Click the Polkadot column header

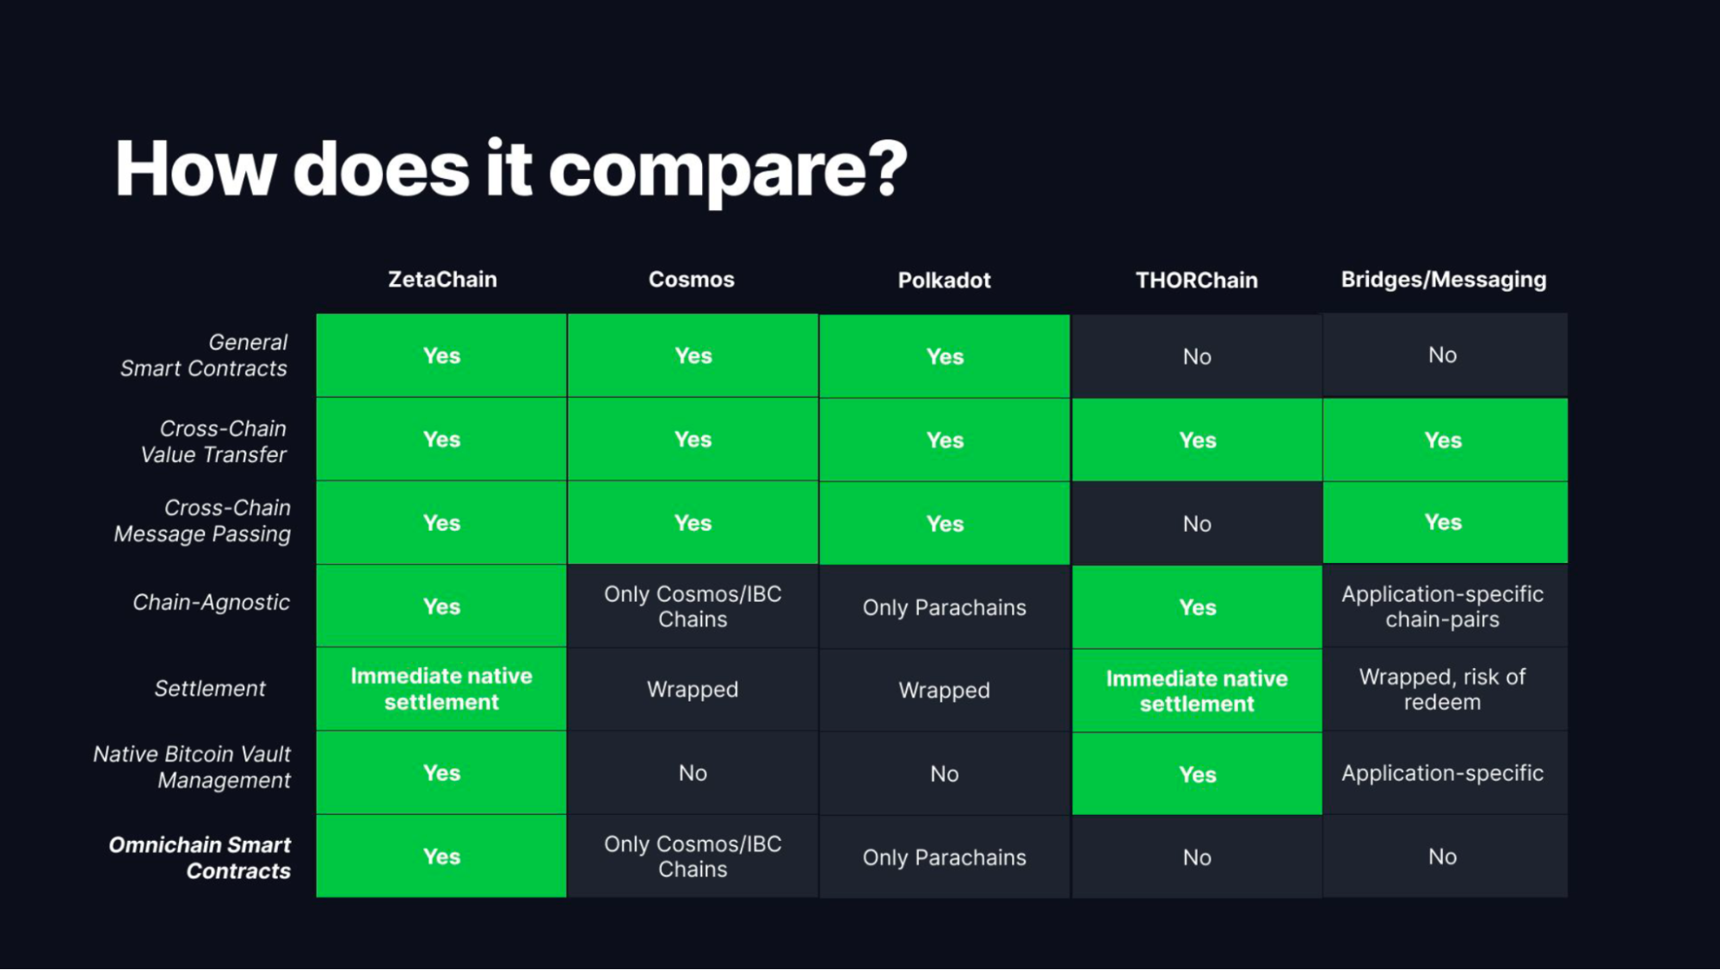pos(945,281)
